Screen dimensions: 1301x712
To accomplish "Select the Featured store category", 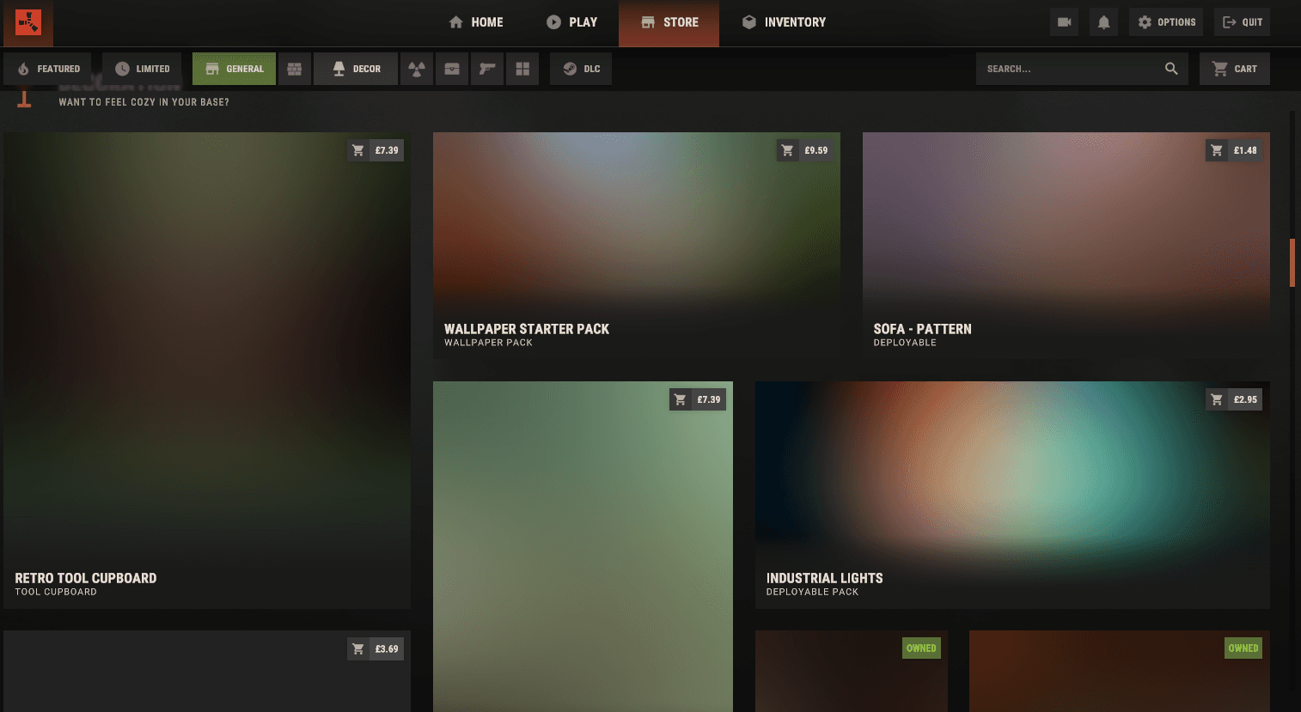I will point(48,69).
